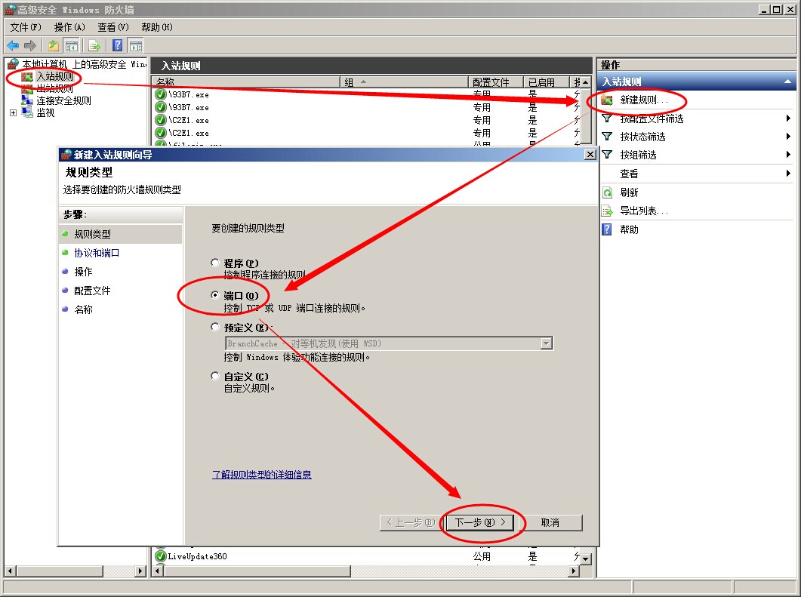Open Help via blue question icon
The height and width of the screenshot is (597, 801).
118,45
